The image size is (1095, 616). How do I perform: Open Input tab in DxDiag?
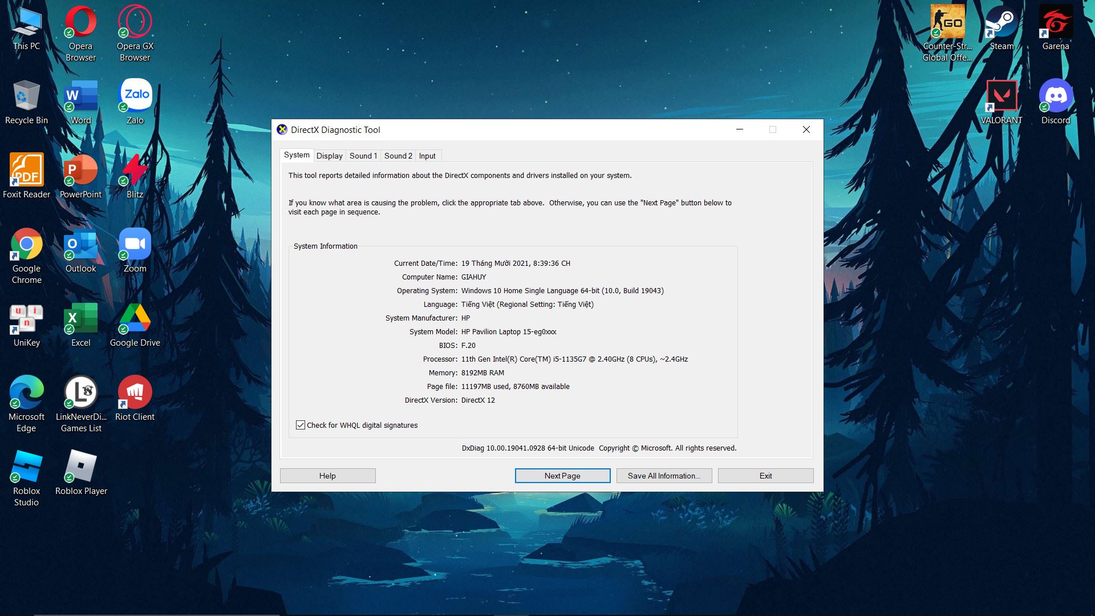[427, 156]
